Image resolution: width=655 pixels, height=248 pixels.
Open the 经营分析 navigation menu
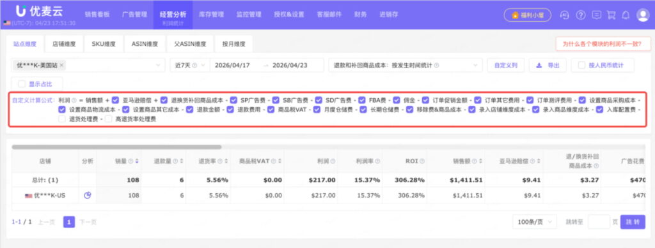point(173,15)
